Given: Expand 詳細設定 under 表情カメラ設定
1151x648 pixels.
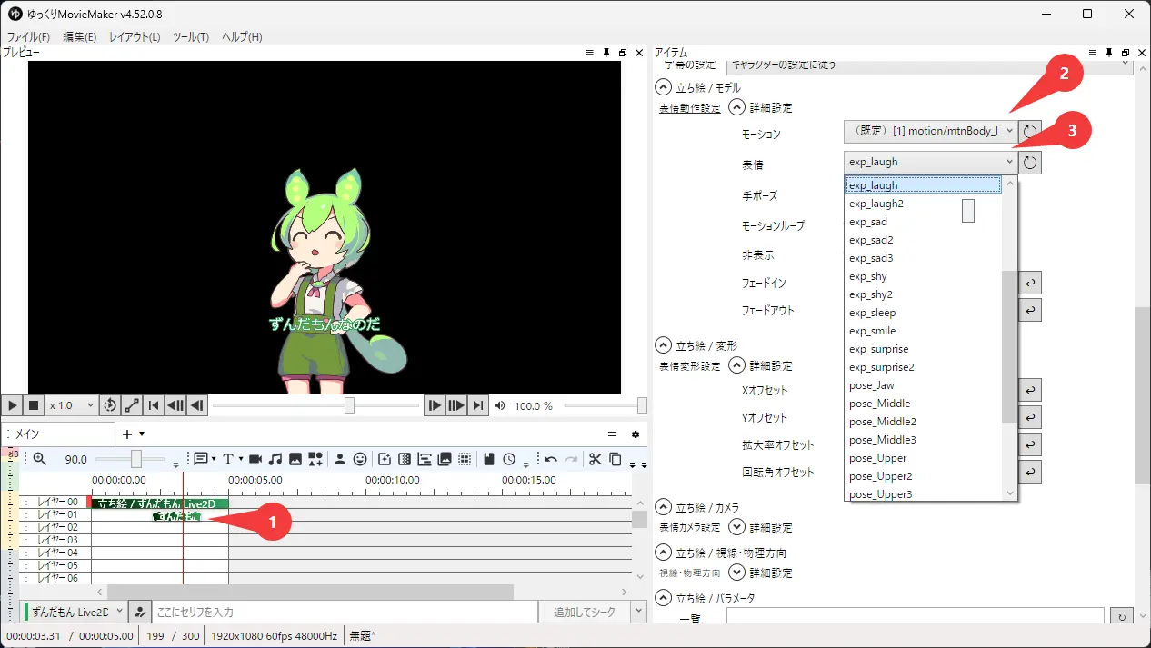Looking at the screenshot, I should coord(737,527).
